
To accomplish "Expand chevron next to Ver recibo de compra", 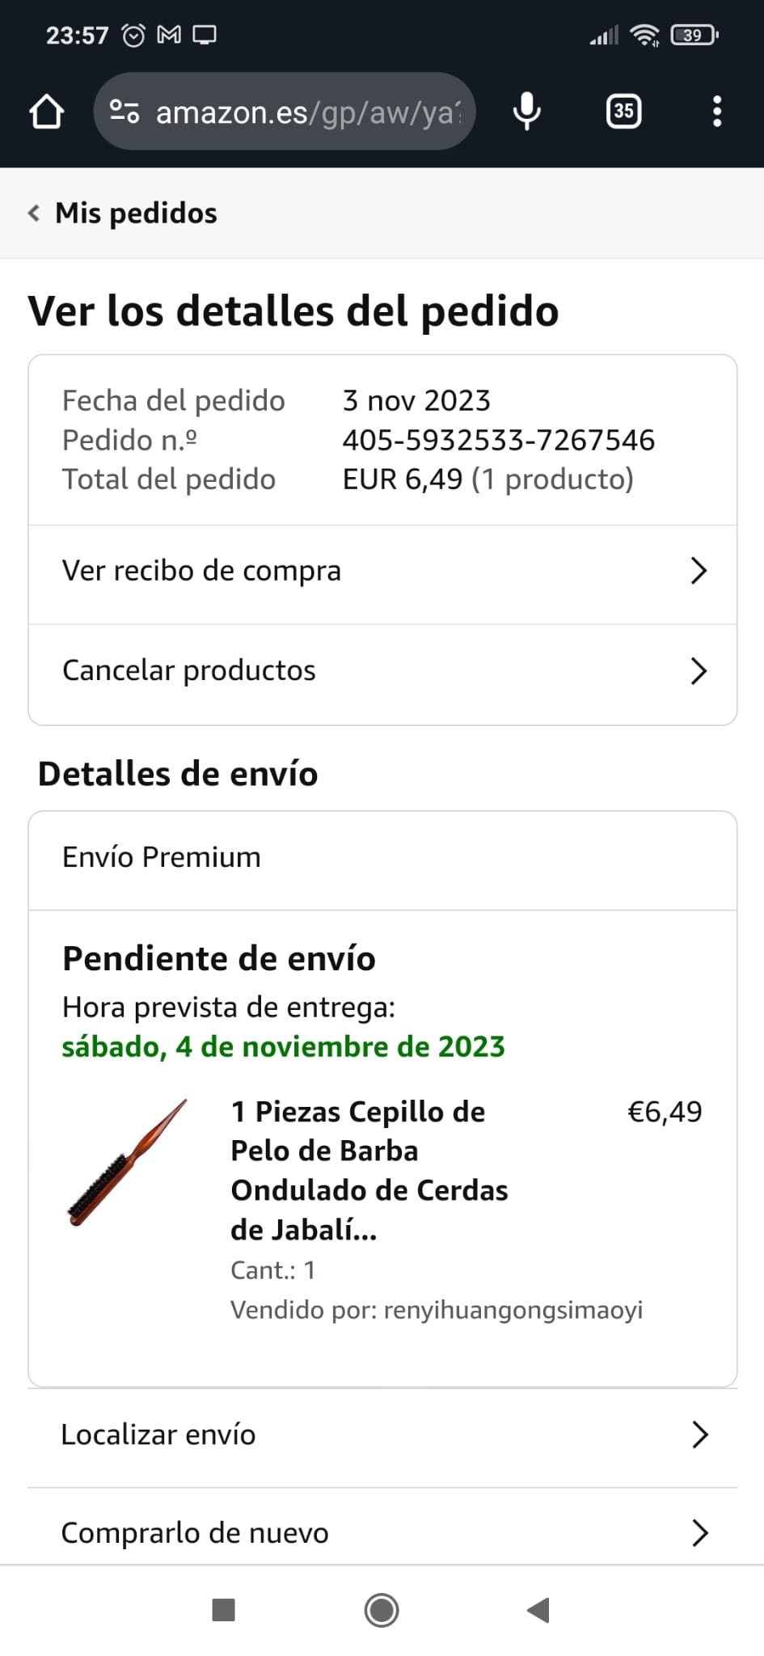I will [x=699, y=571].
